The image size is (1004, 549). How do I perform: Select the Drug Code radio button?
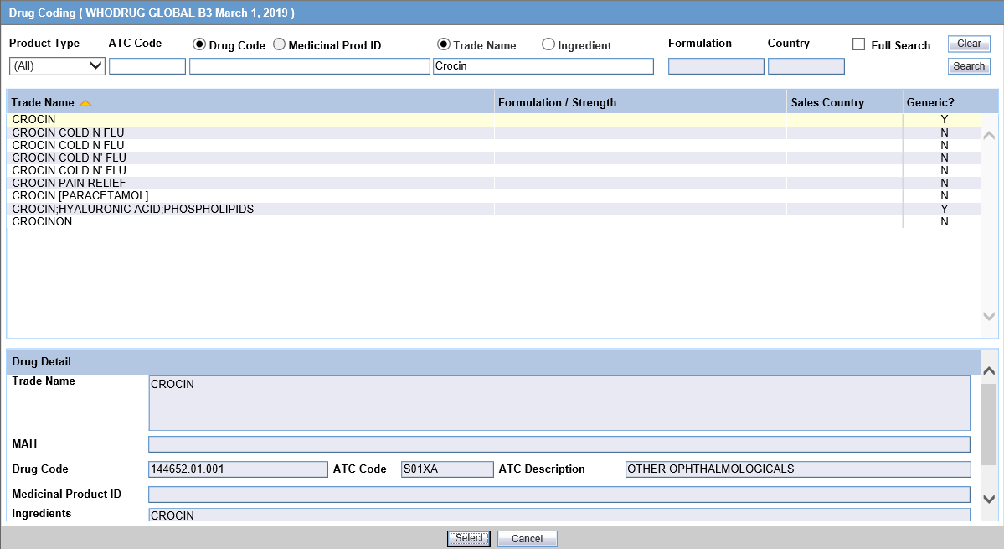198,45
